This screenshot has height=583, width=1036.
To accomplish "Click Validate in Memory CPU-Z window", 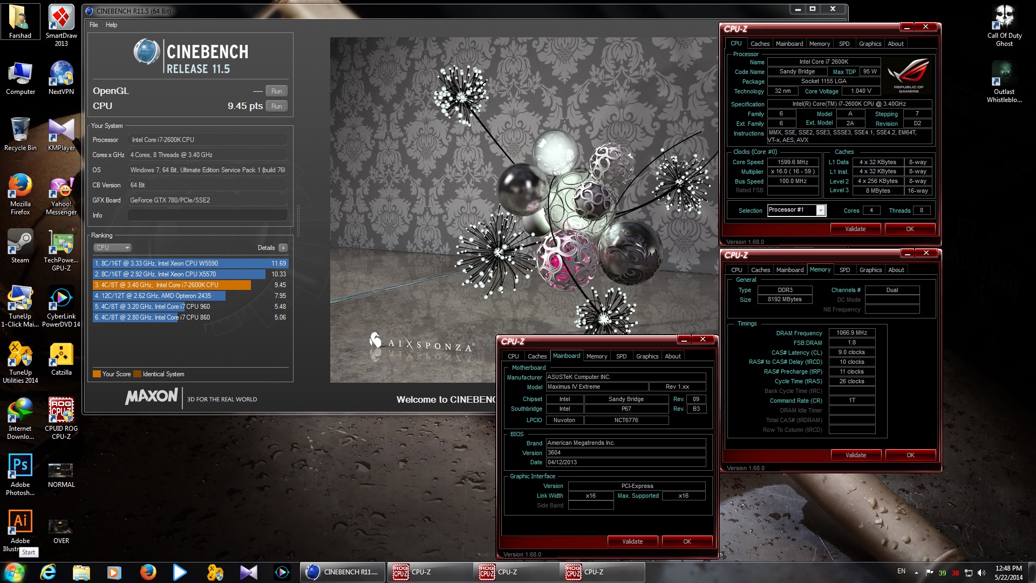I will 856,455.
